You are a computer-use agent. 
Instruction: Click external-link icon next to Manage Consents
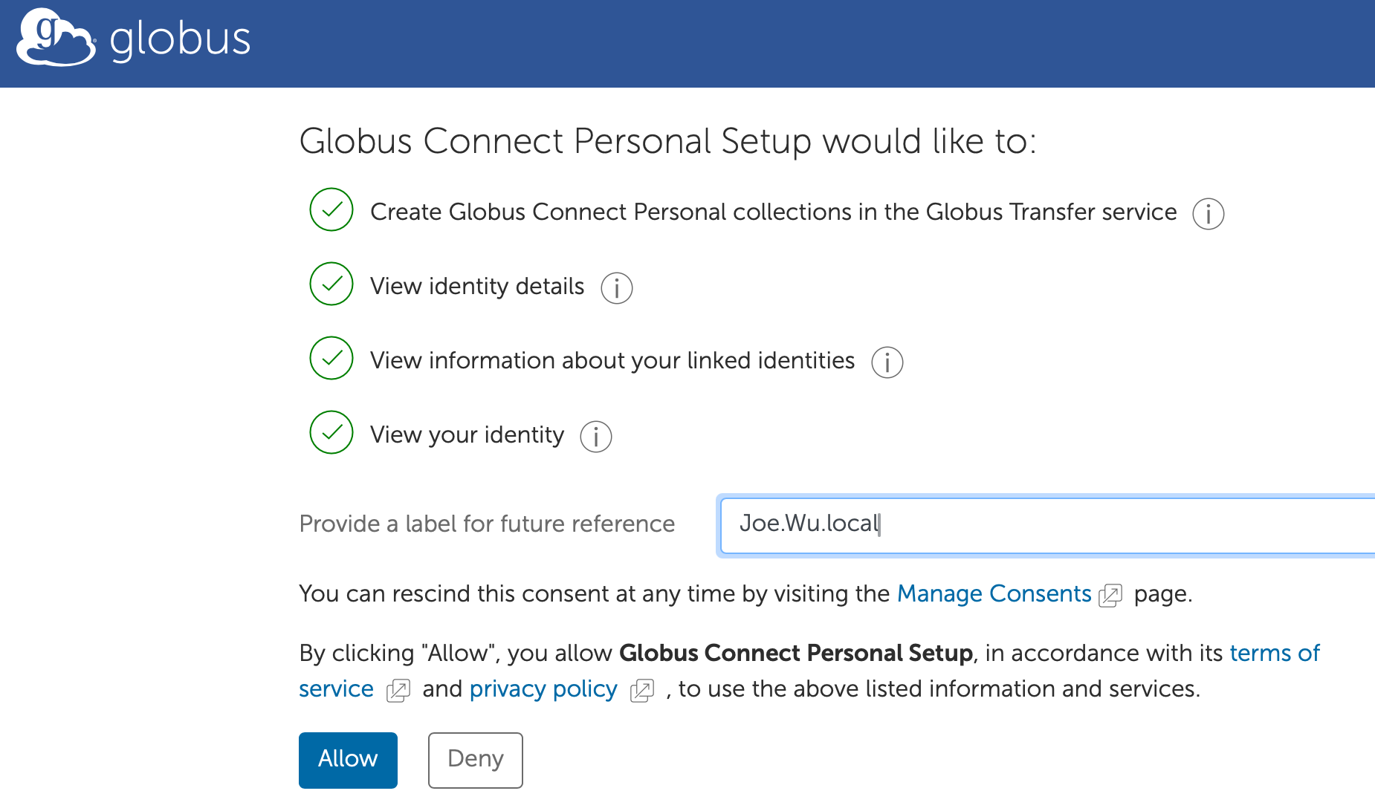pos(1110,595)
